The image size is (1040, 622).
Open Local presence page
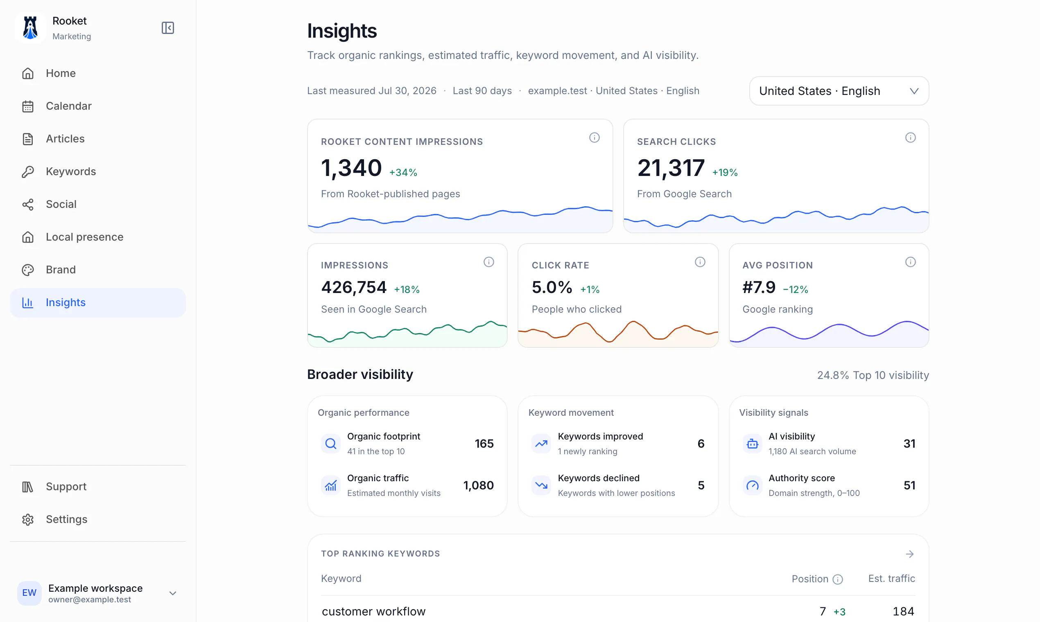coord(97,237)
